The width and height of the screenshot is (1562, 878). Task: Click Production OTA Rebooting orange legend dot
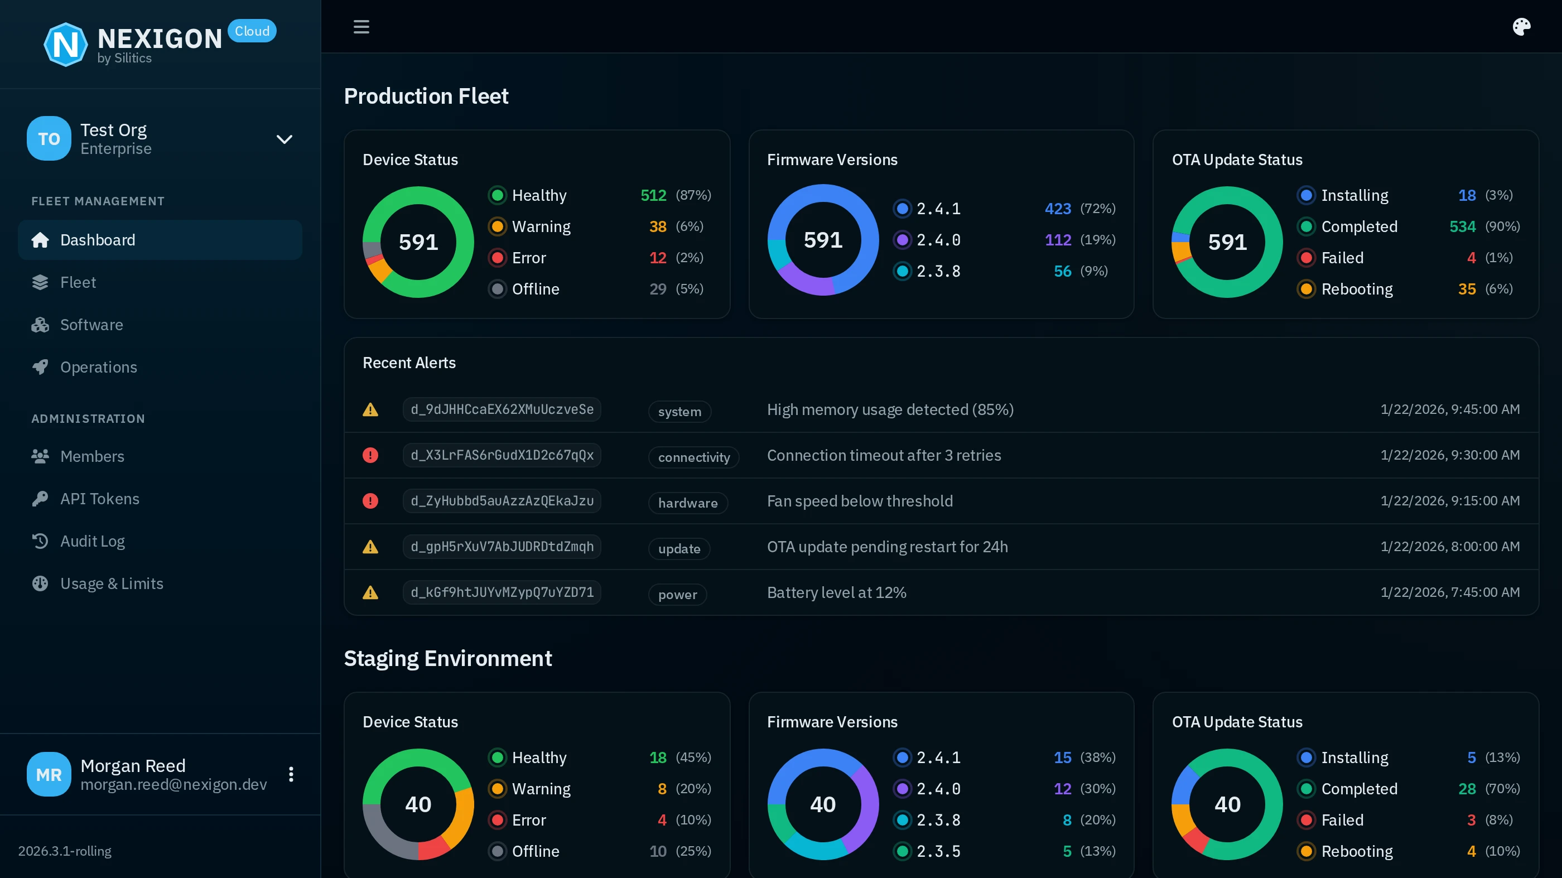pos(1307,290)
